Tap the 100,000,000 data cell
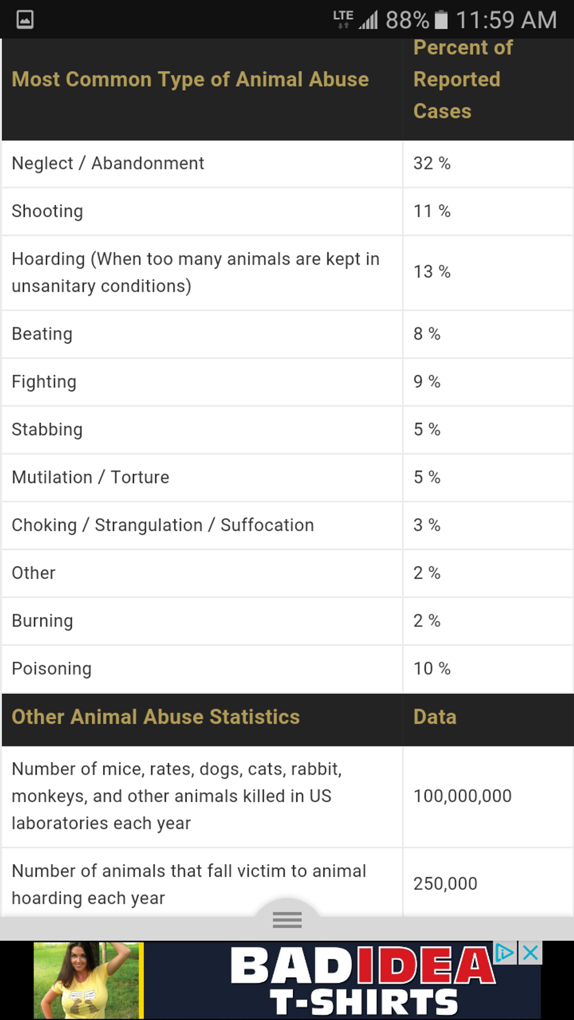This screenshot has width=574, height=1020. (462, 796)
